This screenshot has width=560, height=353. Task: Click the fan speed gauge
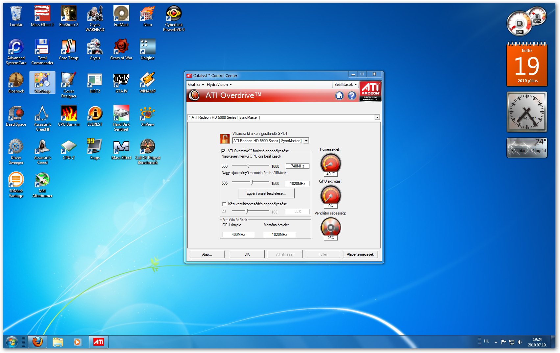tap(330, 227)
